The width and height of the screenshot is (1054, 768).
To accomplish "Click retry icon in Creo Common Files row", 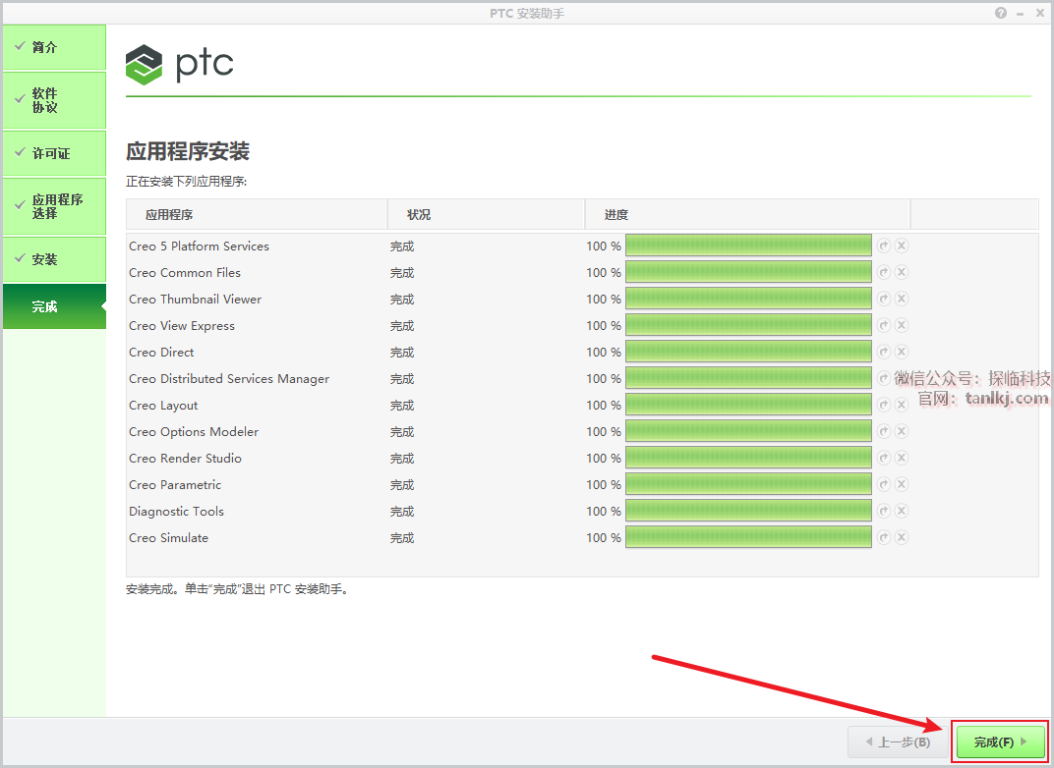I will click(x=884, y=272).
